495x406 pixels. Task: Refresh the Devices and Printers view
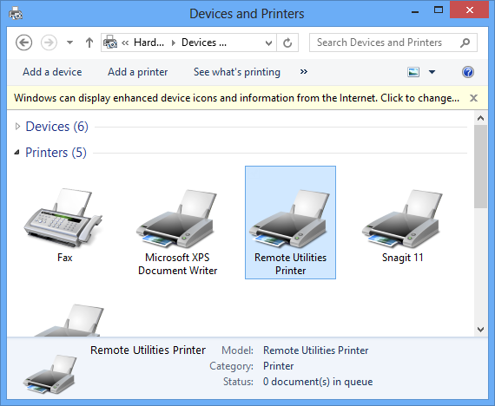tap(287, 43)
